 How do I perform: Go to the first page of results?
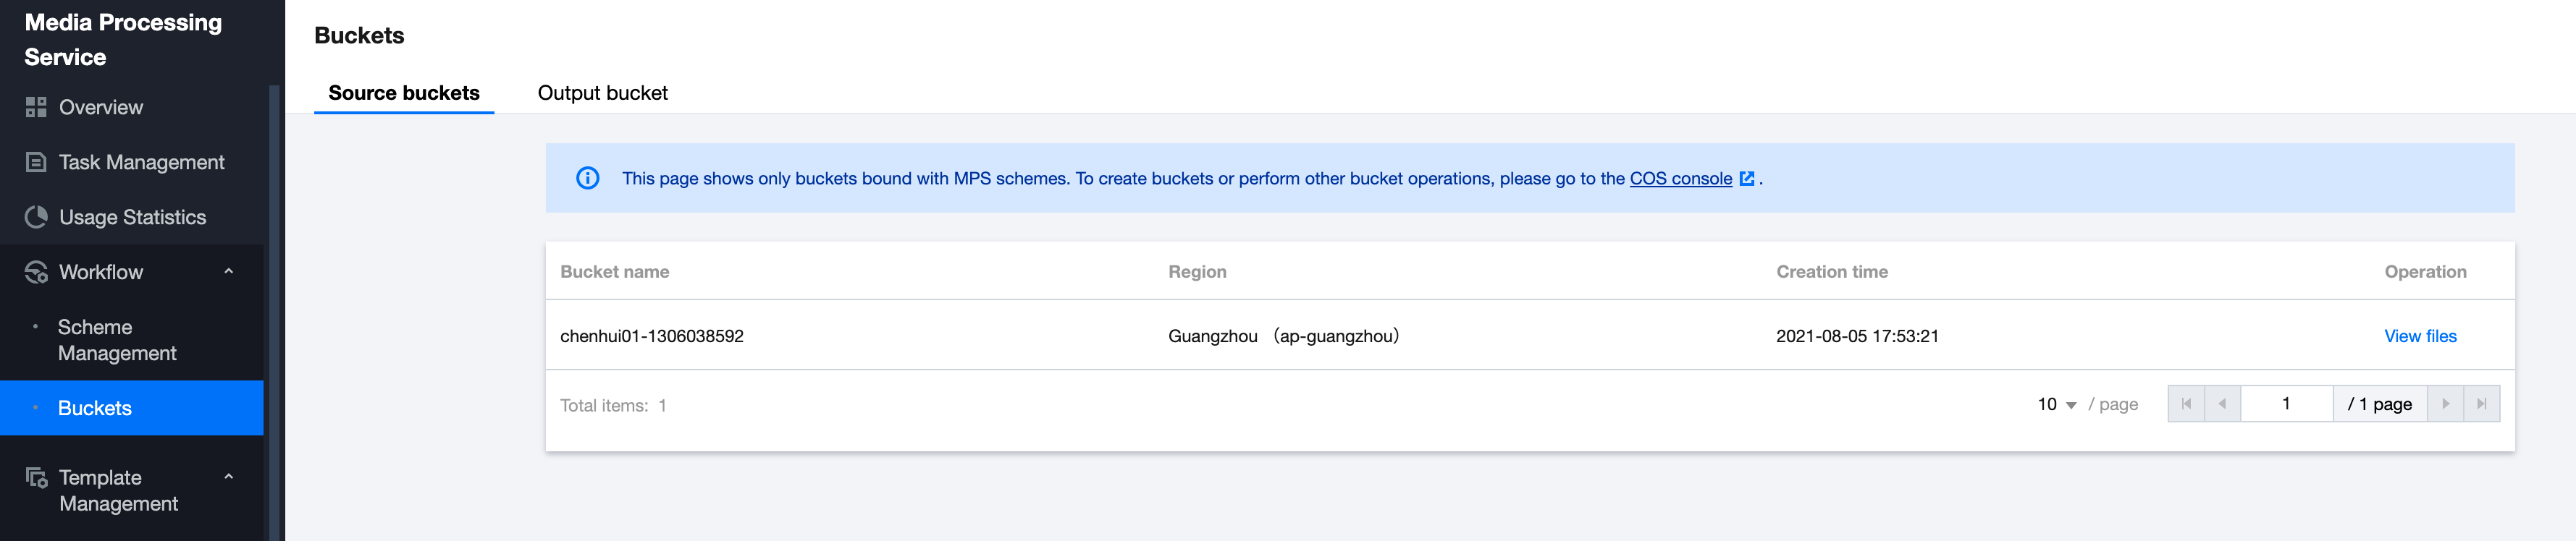click(x=2185, y=404)
